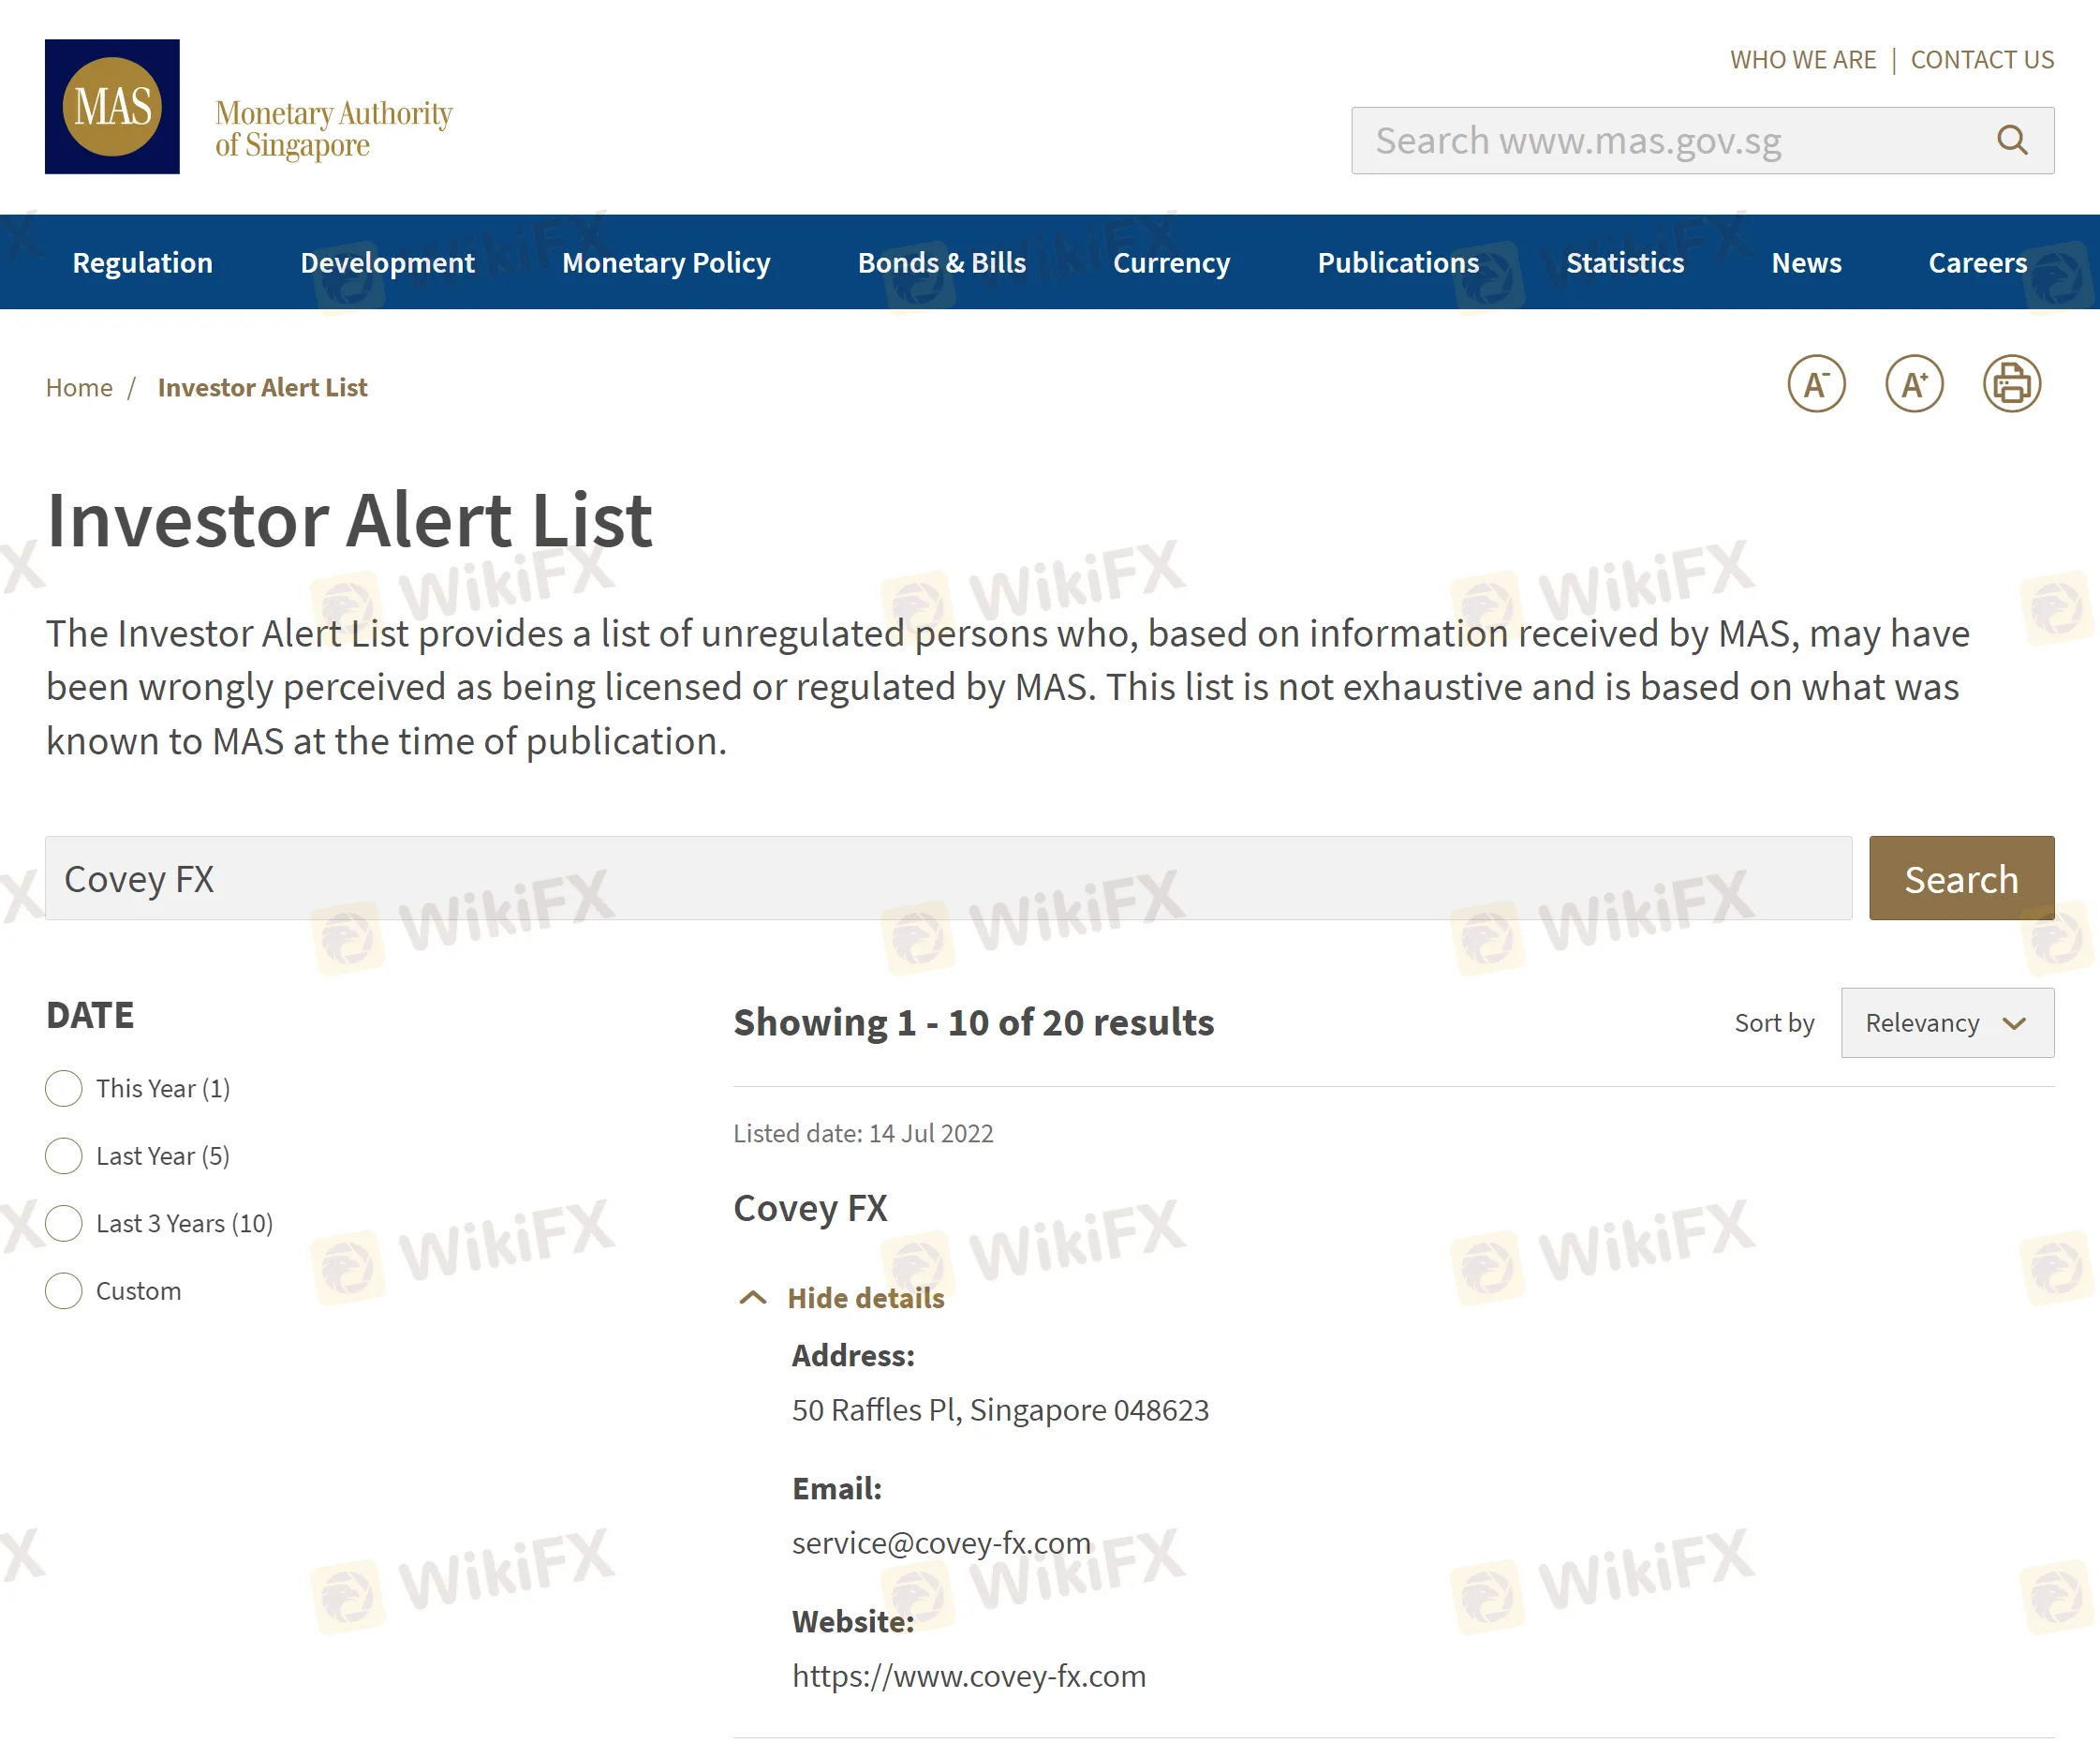Image resolution: width=2100 pixels, height=1743 pixels.
Task: Collapse Covey FX with Hide details
Action: point(865,1298)
